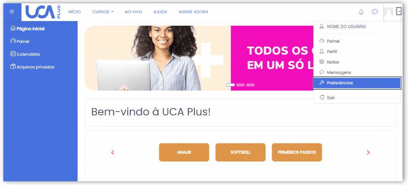Open the Ajuda link
This screenshot has height=185, width=408.
pos(160,12)
